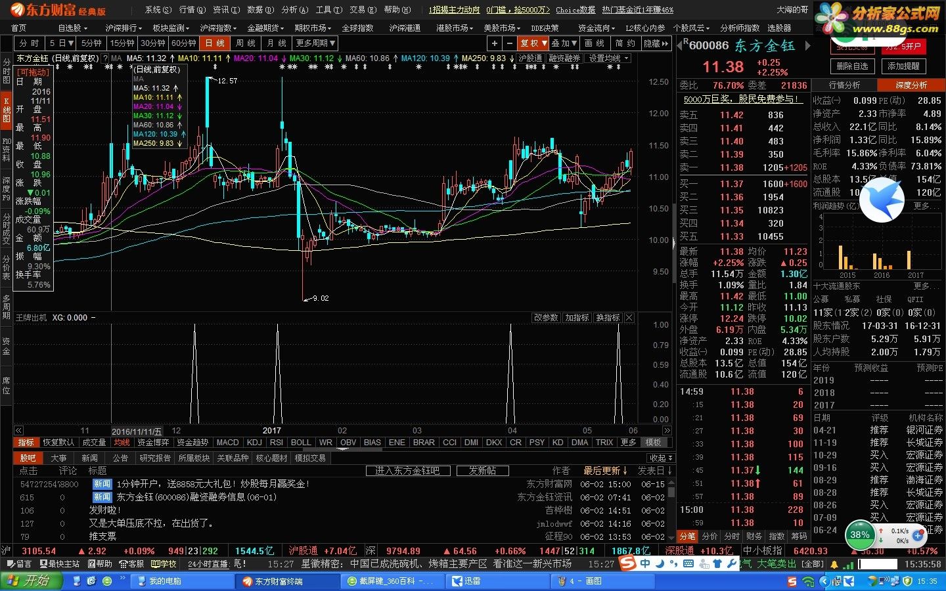Image resolution: width=946 pixels, height=591 pixels.
Task: Toggle 沪股通 overlay on chart
Action: [x=530, y=58]
